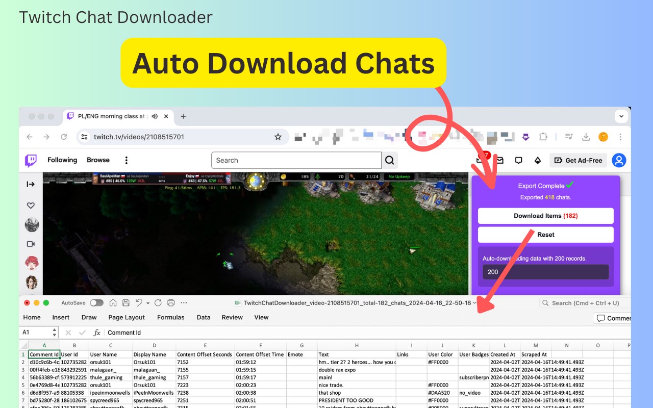Image resolution: width=653 pixels, height=408 pixels.
Task: Reload the Twitch page
Action: pyautogui.click(x=64, y=137)
